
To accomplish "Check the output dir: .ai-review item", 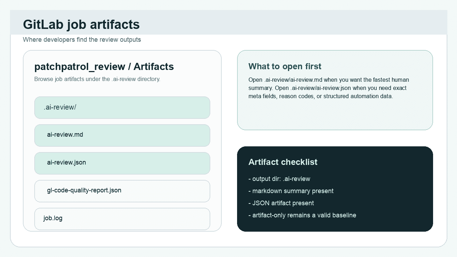I will coord(279,179).
